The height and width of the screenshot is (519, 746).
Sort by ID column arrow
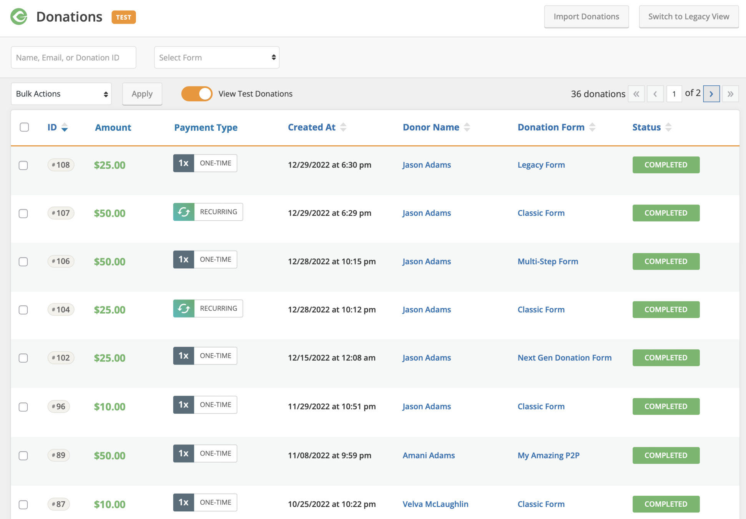tap(65, 127)
